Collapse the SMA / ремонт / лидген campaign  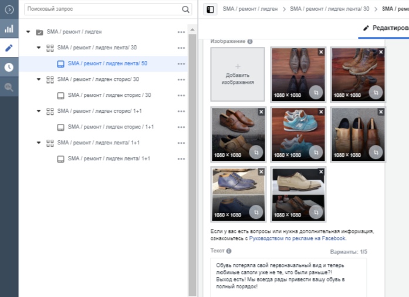pyautogui.click(x=28, y=32)
